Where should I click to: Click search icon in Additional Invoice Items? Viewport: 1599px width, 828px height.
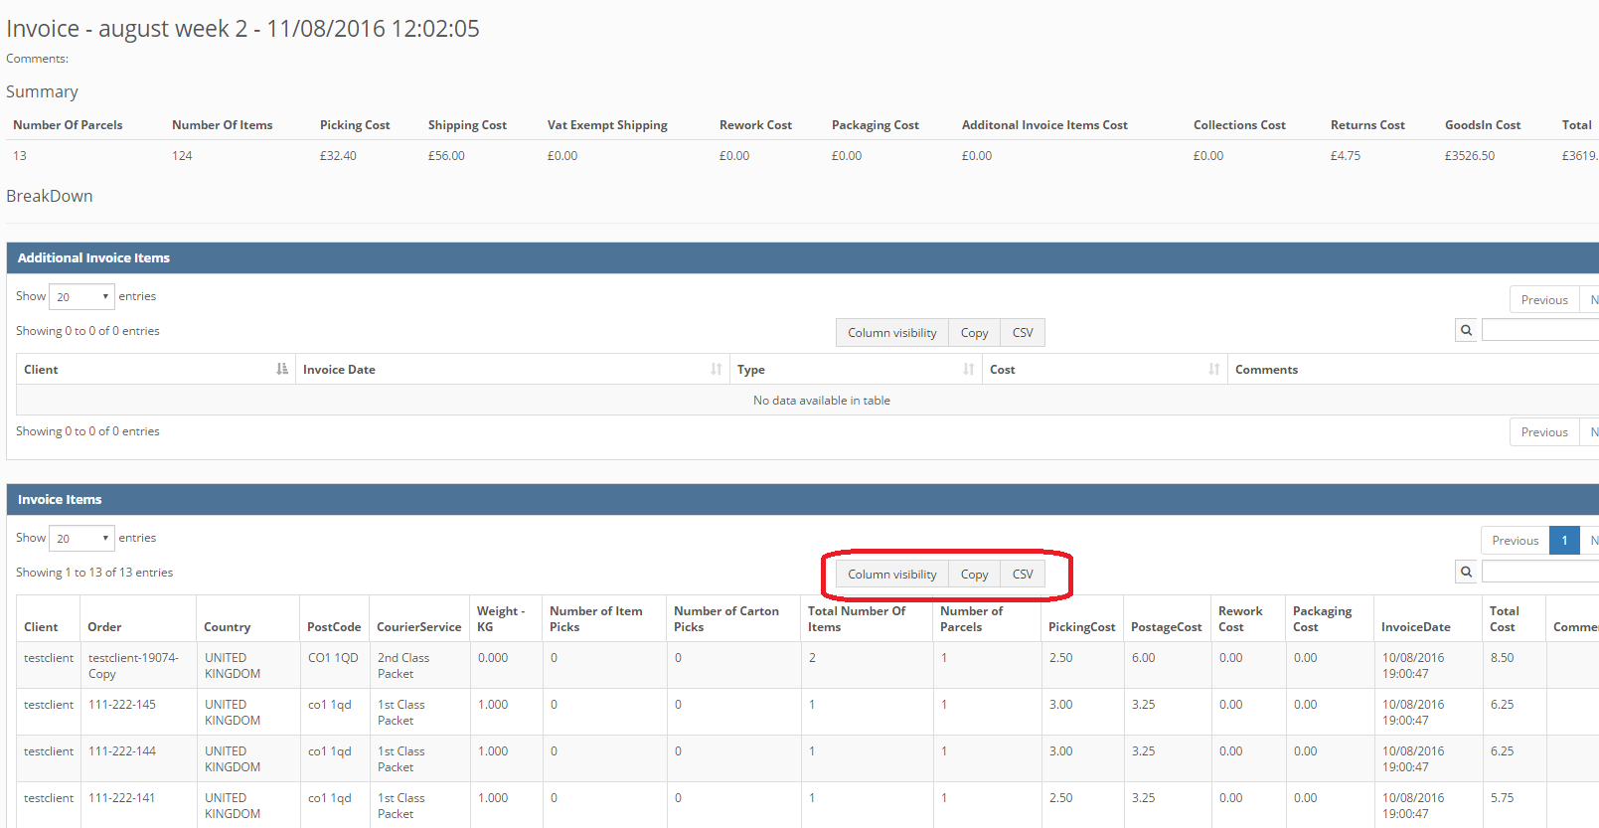pyautogui.click(x=1466, y=331)
